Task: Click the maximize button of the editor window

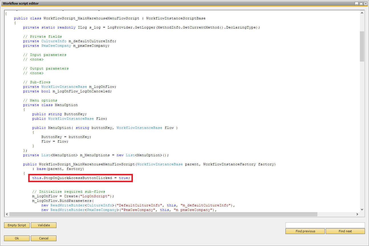Action: point(361,3)
